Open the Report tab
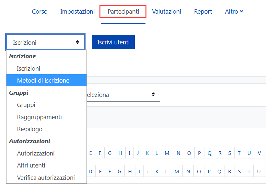 tap(203, 12)
